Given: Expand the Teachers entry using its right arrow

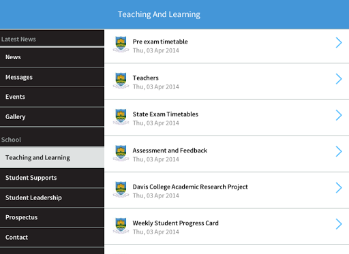Looking at the screenshot, I should click(x=339, y=79).
